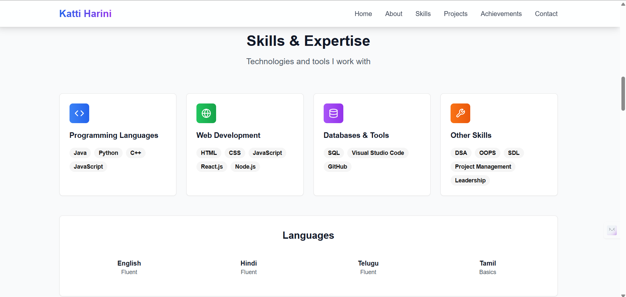Click the Telugu language entry
626x297 pixels.
tap(368, 267)
